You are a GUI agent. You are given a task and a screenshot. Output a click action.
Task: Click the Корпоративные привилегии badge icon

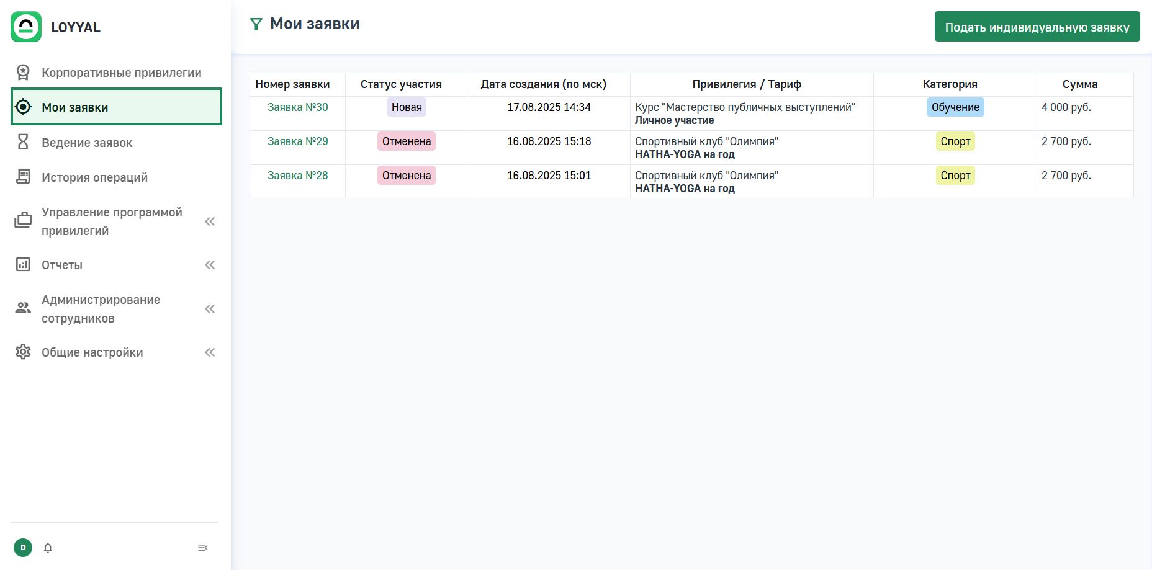tap(23, 73)
